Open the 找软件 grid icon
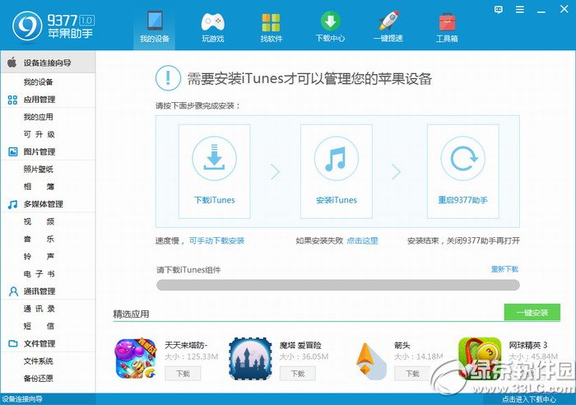 coord(271,22)
